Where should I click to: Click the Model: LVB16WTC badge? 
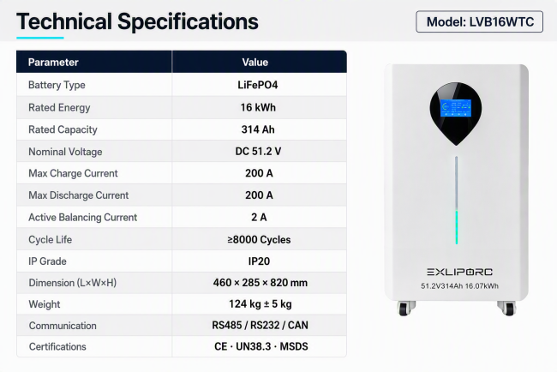coord(479,21)
